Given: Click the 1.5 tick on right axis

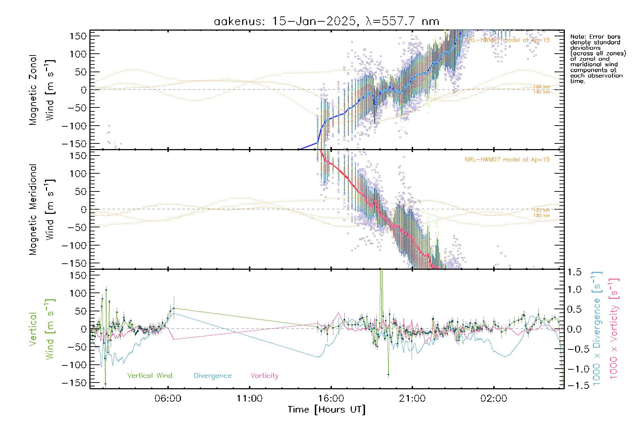Looking at the screenshot, I should pyautogui.click(x=574, y=272).
